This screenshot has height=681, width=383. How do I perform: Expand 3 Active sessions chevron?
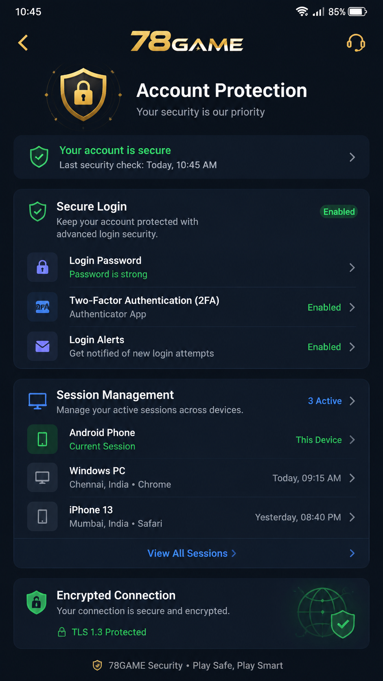352,401
